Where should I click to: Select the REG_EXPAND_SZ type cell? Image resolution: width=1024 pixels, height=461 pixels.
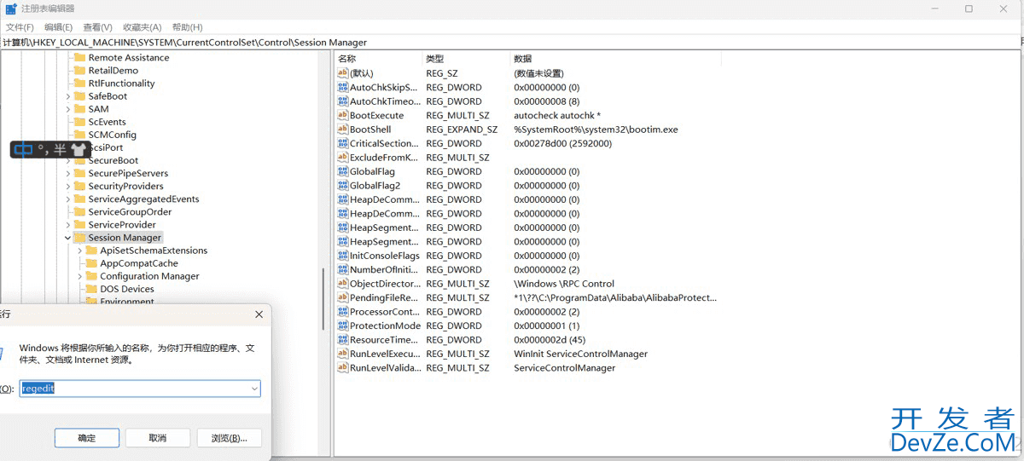coord(462,130)
